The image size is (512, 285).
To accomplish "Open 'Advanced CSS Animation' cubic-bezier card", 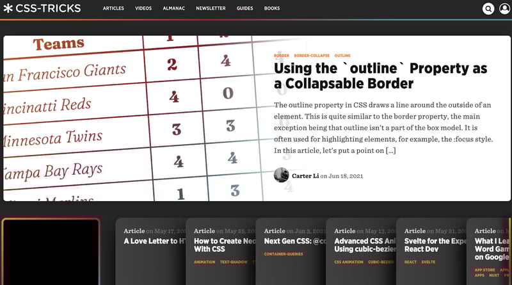I will [x=361, y=251].
